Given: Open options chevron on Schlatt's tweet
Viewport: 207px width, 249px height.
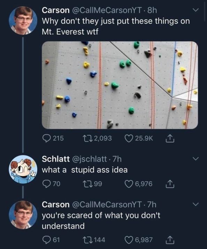Looking at the screenshot, I should (195, 159).
